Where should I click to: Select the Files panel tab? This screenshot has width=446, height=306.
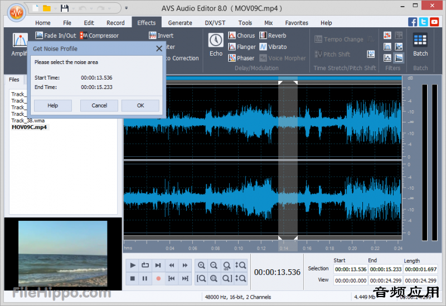pyautogui.click(x=14, y=80)
